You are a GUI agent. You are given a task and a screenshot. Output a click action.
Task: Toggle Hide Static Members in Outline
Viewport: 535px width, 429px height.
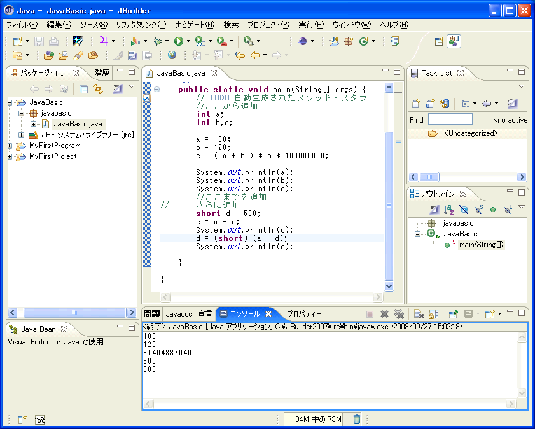478,209
